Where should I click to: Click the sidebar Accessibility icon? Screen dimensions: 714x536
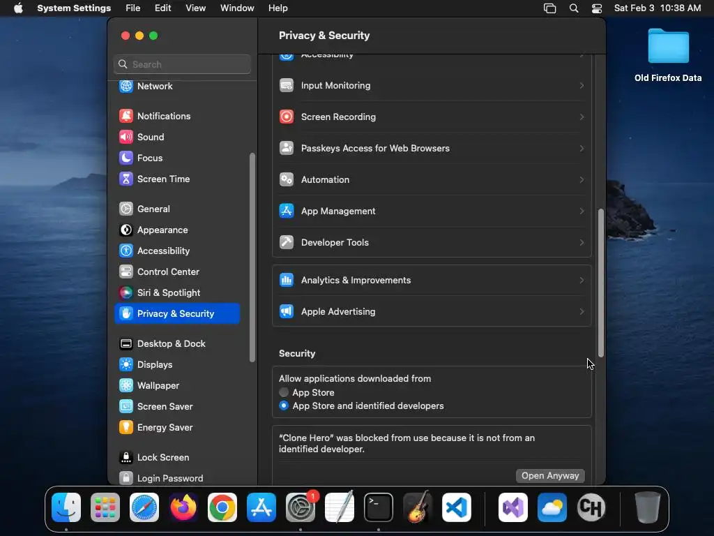126,251
